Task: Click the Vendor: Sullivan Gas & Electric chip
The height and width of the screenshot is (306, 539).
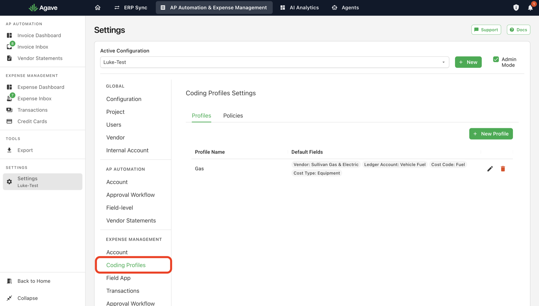Action: click(326, 165)
